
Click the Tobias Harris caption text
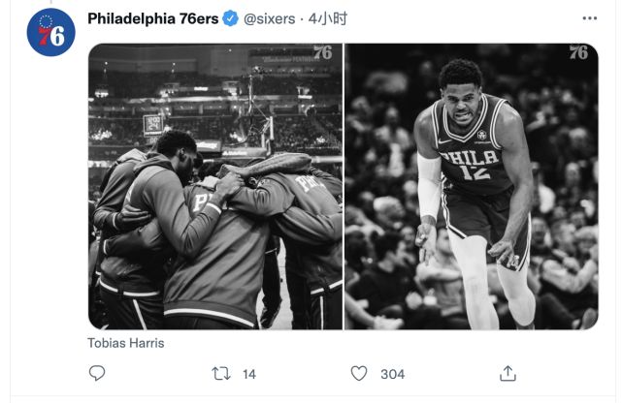coord(125,344)
